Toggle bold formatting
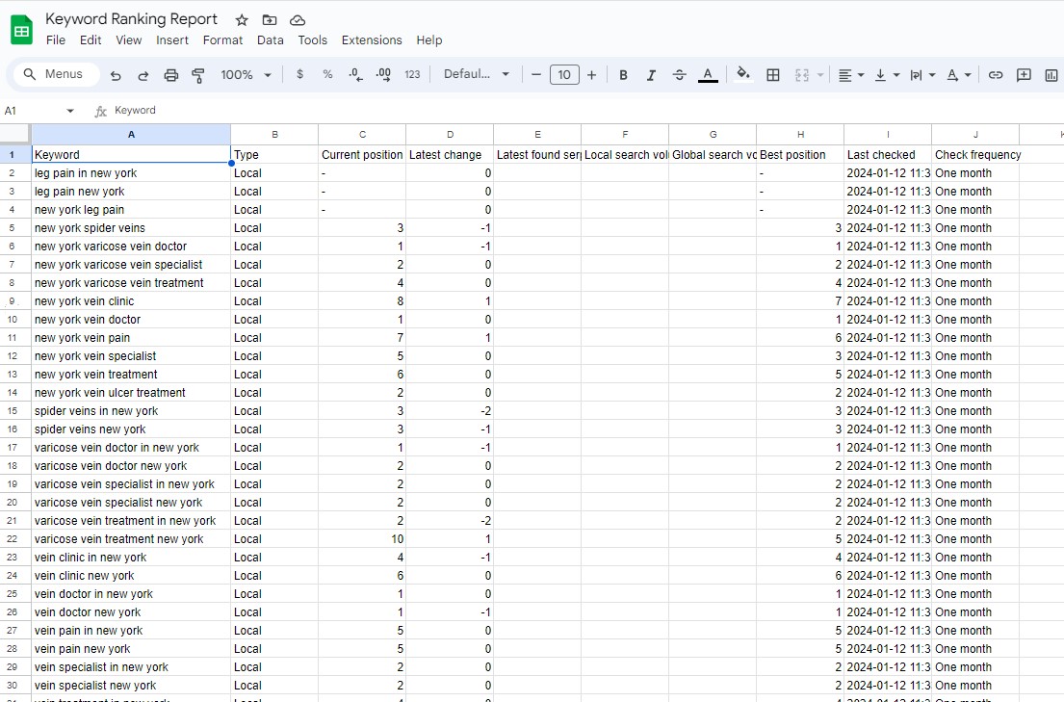The image size is (1064, 702). pyautogui.click(x=623, y=74)
